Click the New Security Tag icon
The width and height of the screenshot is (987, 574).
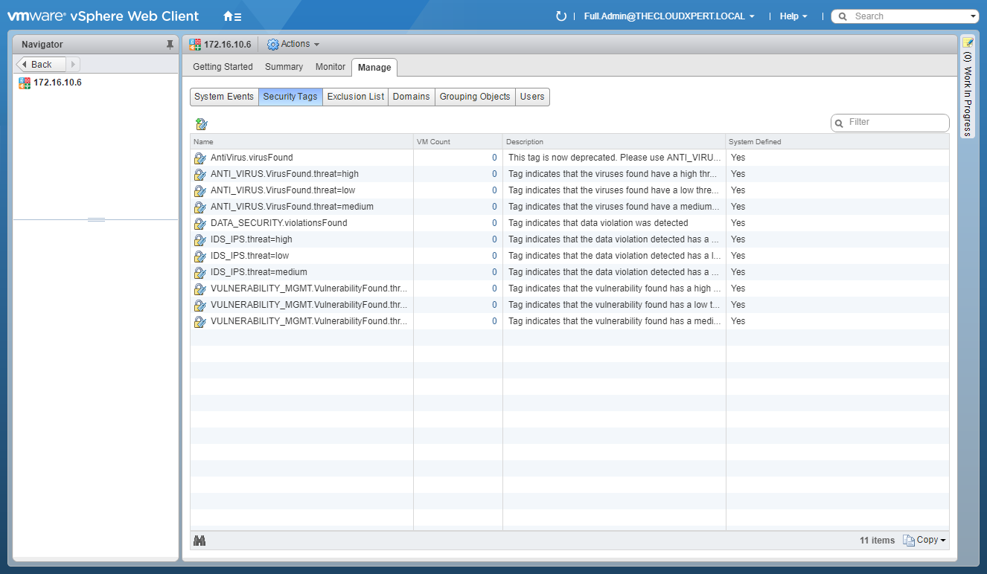(201, 124)
